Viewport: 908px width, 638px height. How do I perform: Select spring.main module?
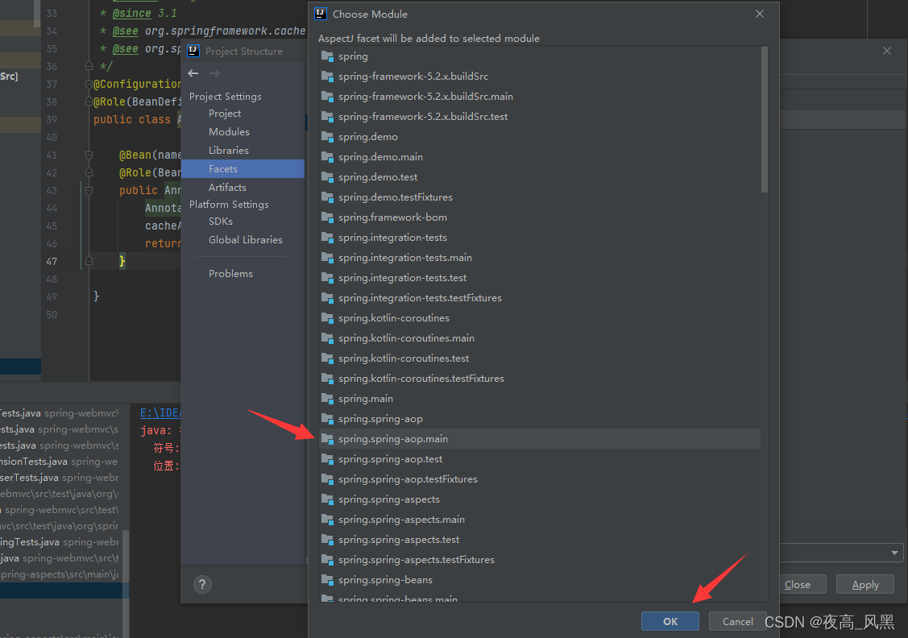pyautogui.click(x=539, y=399)
